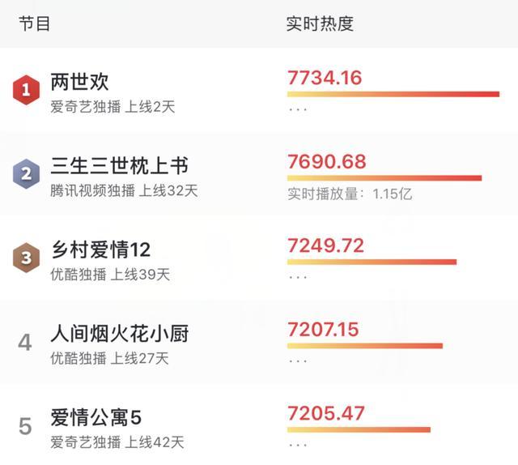Click subtitle 腾讯视频独播 上线32天

[x=124, y=191]
